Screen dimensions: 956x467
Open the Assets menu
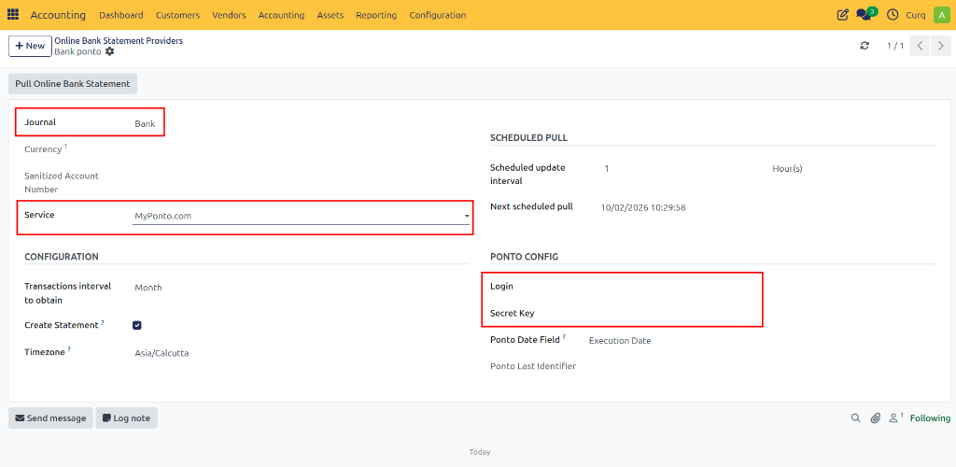330,15
